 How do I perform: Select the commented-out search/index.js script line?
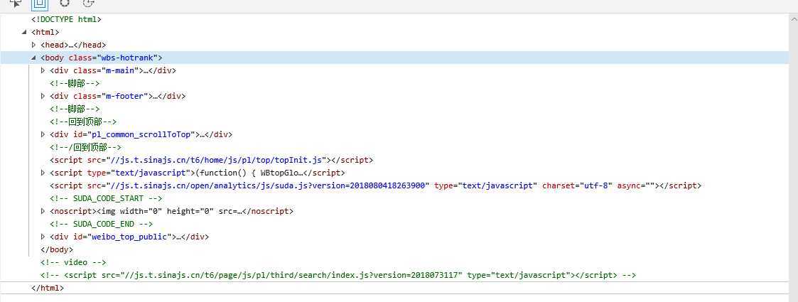[338, 275]
